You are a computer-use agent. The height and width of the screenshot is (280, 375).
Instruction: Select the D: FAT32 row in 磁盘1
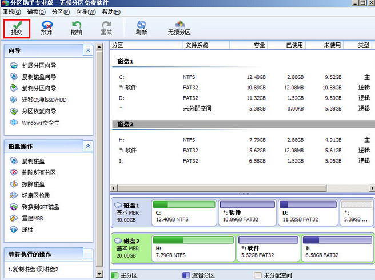(x=244, y=98)
